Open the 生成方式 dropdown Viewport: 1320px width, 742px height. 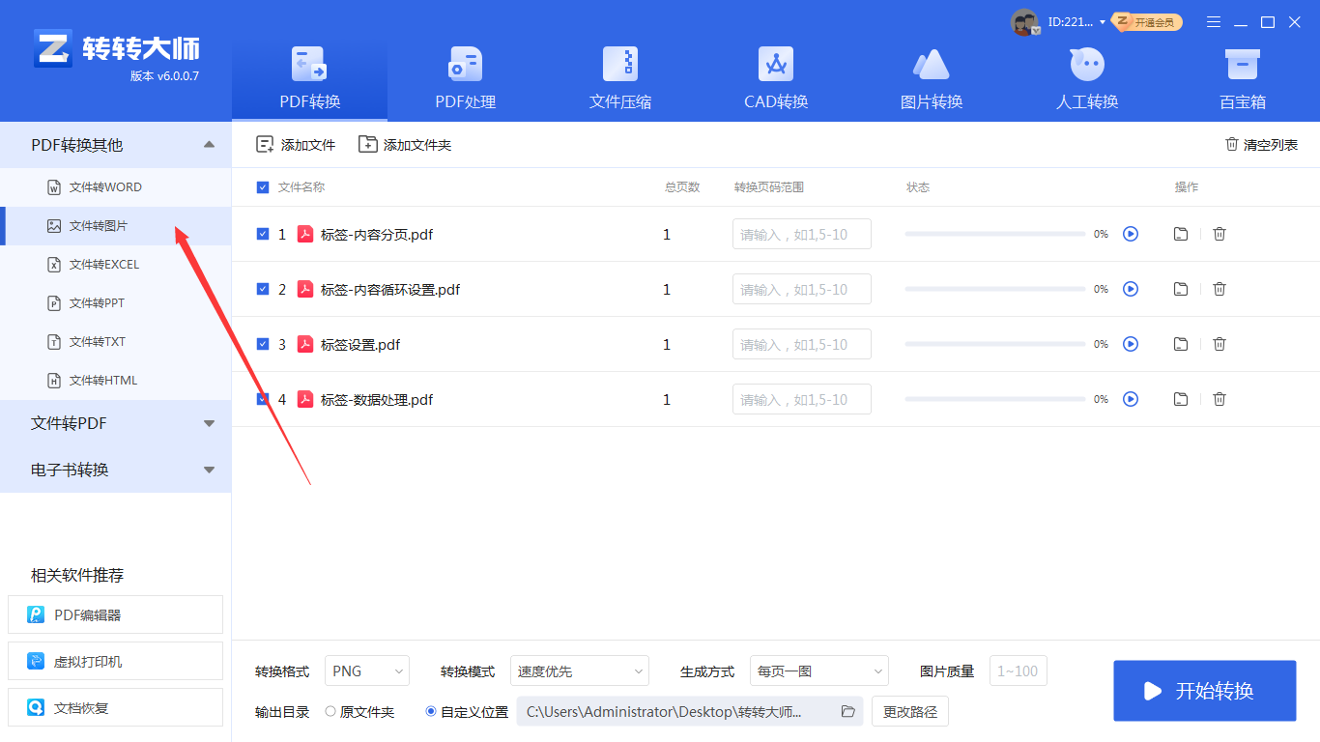click(818, 671)
